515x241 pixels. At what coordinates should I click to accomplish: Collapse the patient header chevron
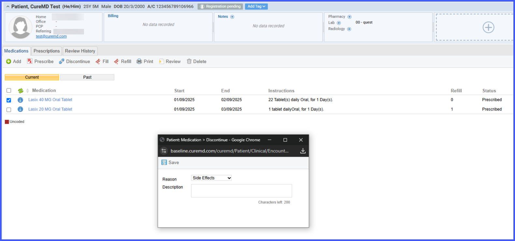point(8,6)
